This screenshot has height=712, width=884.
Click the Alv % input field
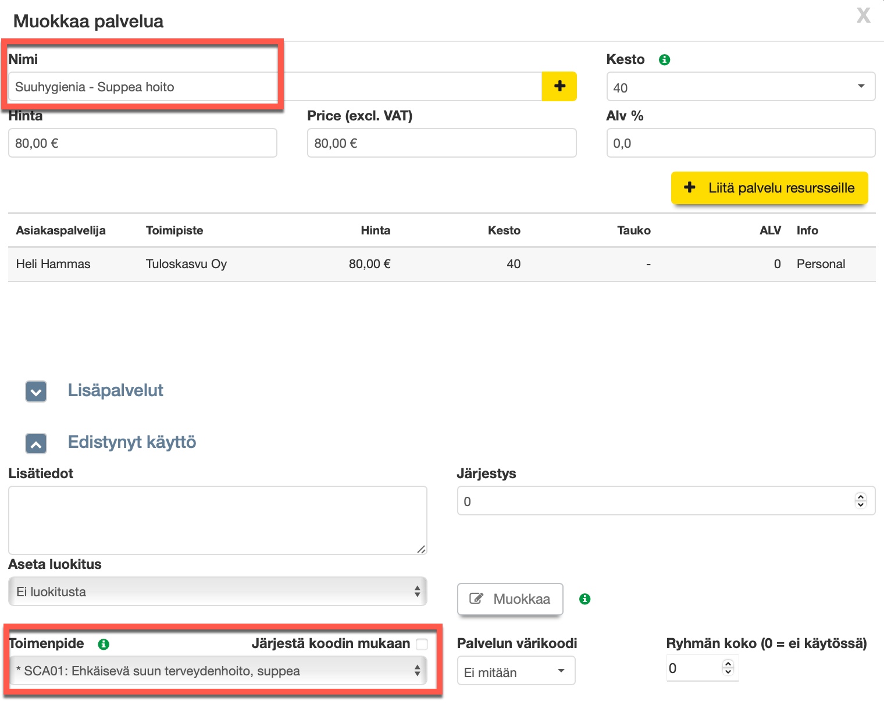pos(740,143)
